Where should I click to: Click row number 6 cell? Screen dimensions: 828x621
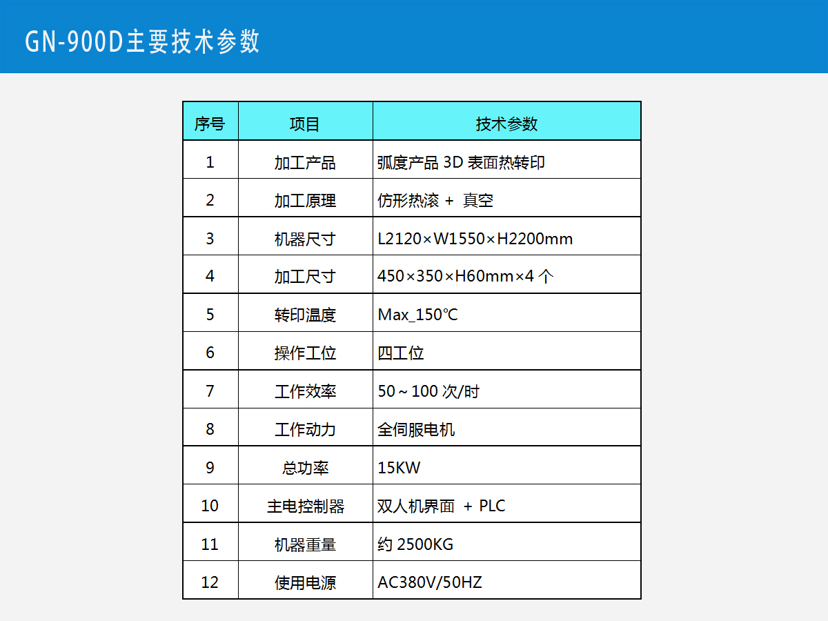click(210, 351)
